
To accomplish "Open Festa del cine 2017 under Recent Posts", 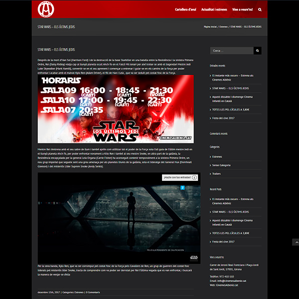I will tap(223, 242).
